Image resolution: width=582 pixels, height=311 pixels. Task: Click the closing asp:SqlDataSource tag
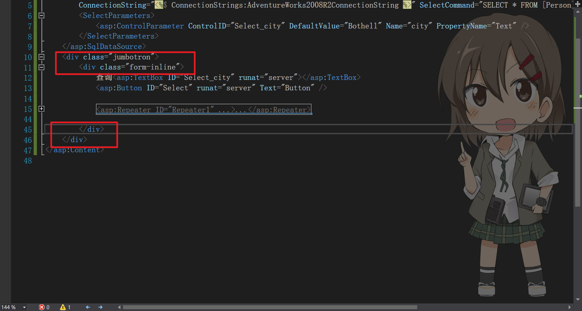[x=104, y=46]
